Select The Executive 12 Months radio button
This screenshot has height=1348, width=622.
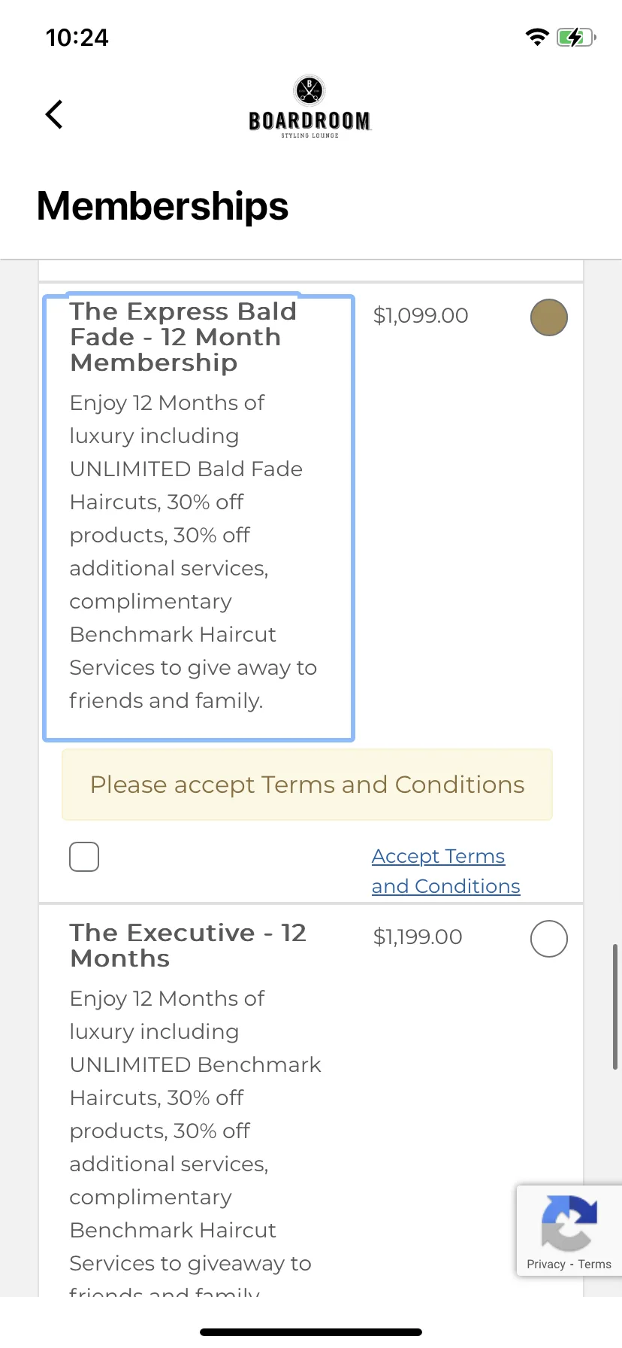[549, 939]
